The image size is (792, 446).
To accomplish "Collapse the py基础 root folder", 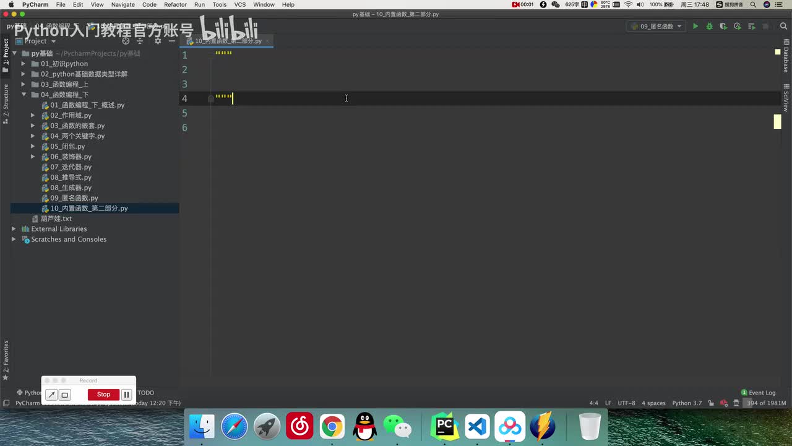I will click(14, 53).
